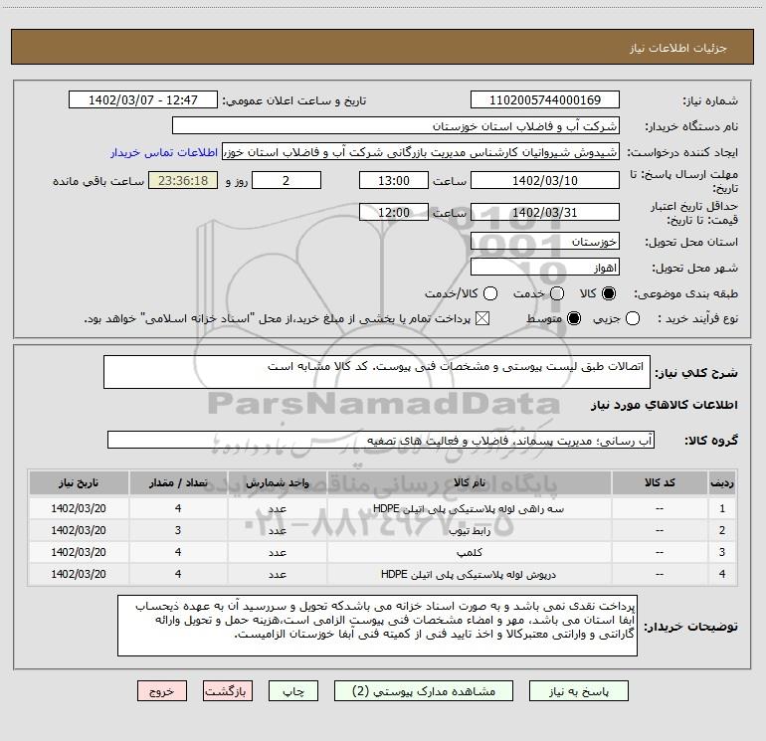Click the شرح کلی نیاز description box
This screenshot has height=741, width=766.
[377, 372]
